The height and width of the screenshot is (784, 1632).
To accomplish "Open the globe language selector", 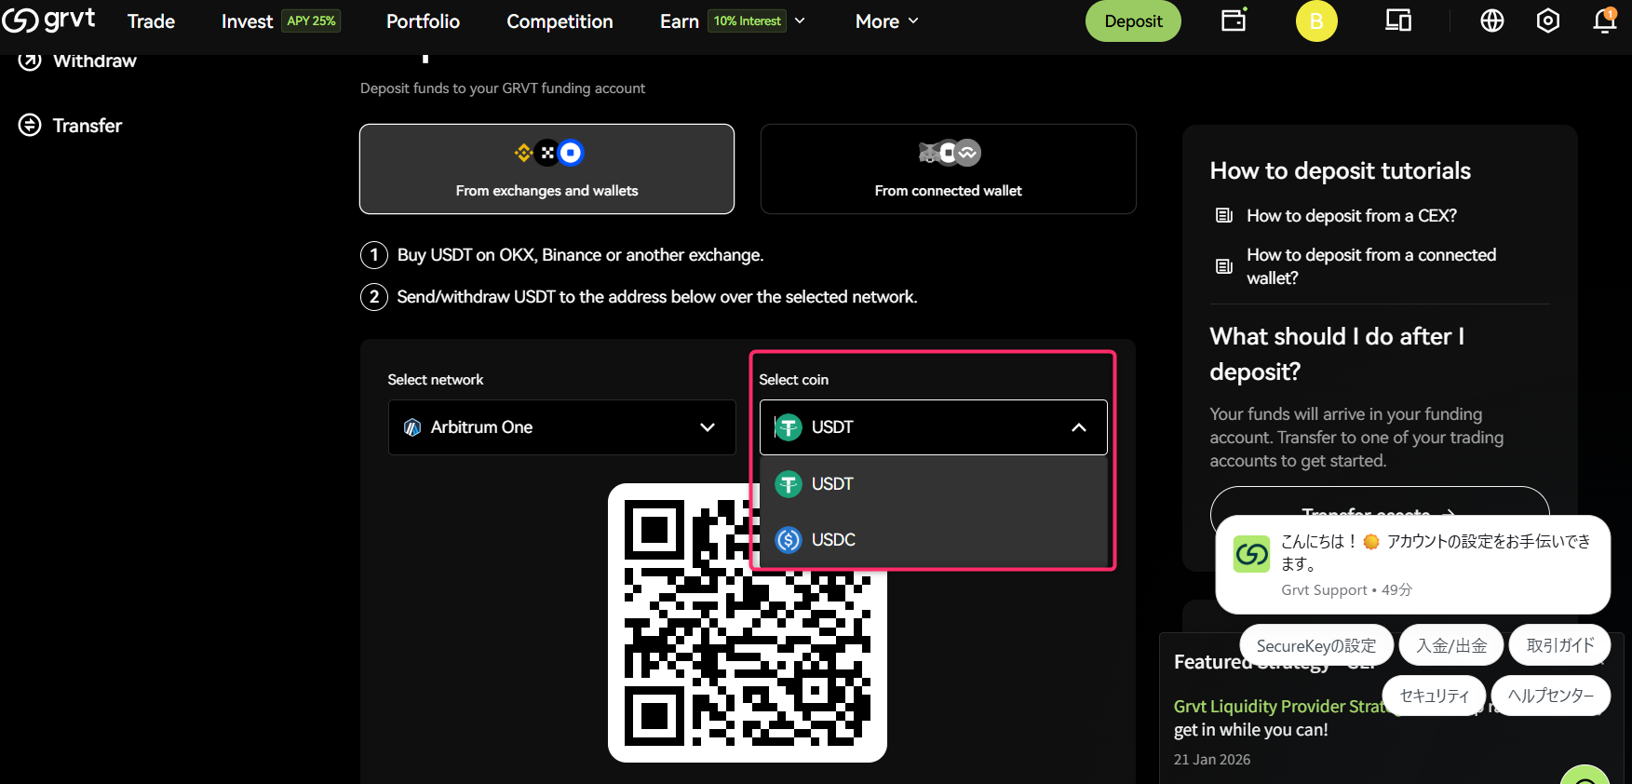I will pos(1492,20).
